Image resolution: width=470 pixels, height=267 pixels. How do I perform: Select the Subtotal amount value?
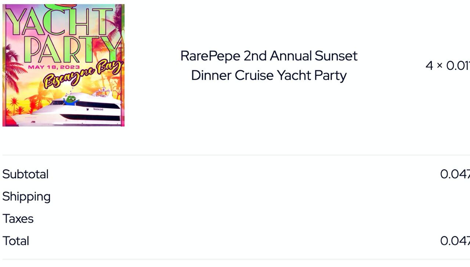pyautogui.click(x=455, y=174)
